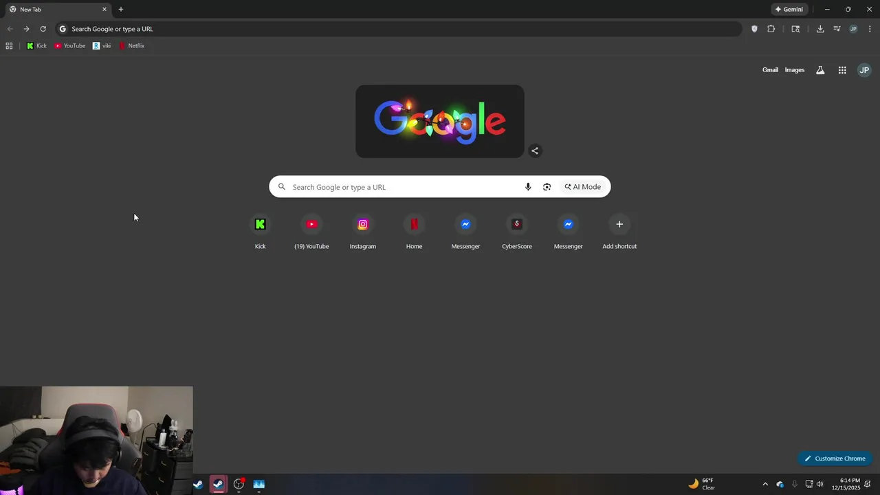
Task: Open the media controls toolbar icon
Action: [837, 29]
